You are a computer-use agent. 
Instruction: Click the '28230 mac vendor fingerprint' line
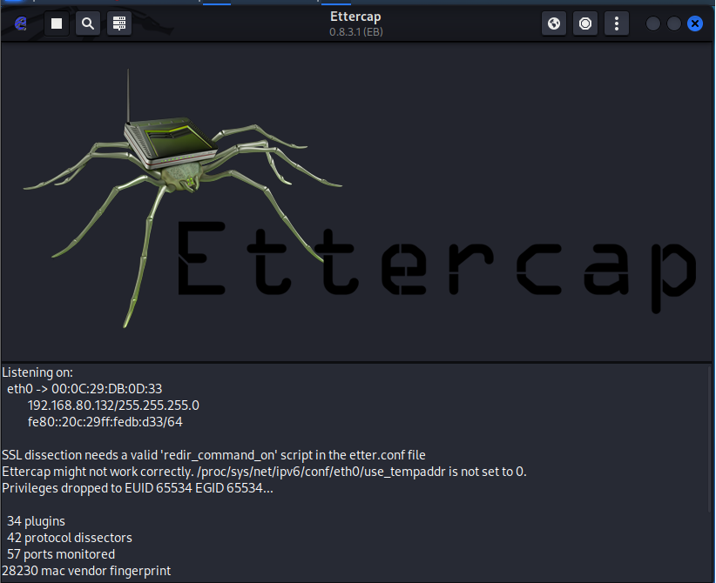[86, 571]
